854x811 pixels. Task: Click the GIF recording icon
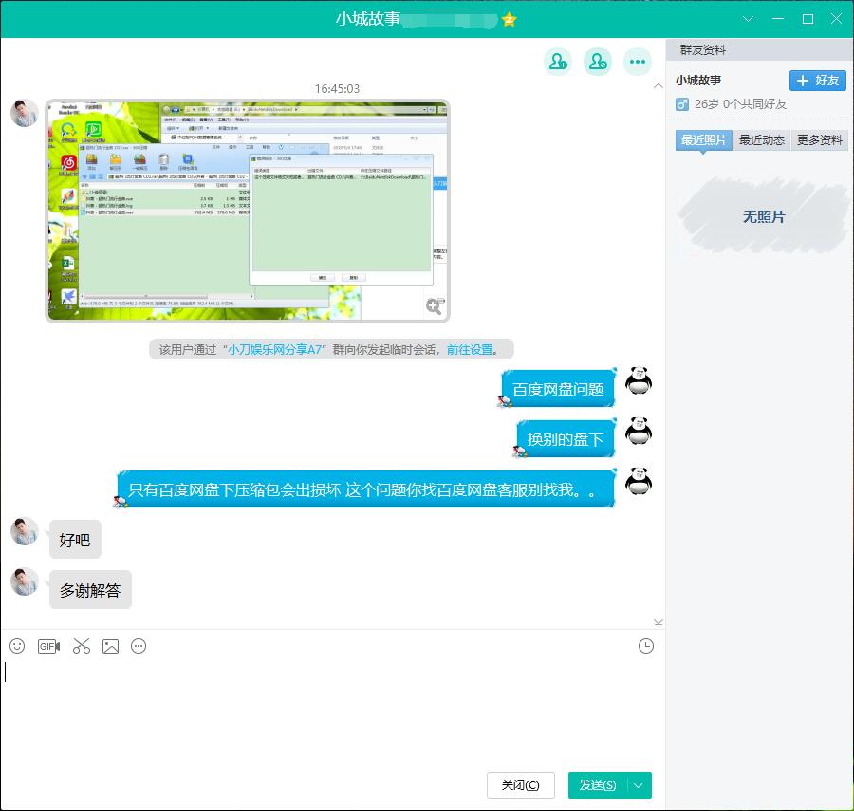(x=48, y=646)
